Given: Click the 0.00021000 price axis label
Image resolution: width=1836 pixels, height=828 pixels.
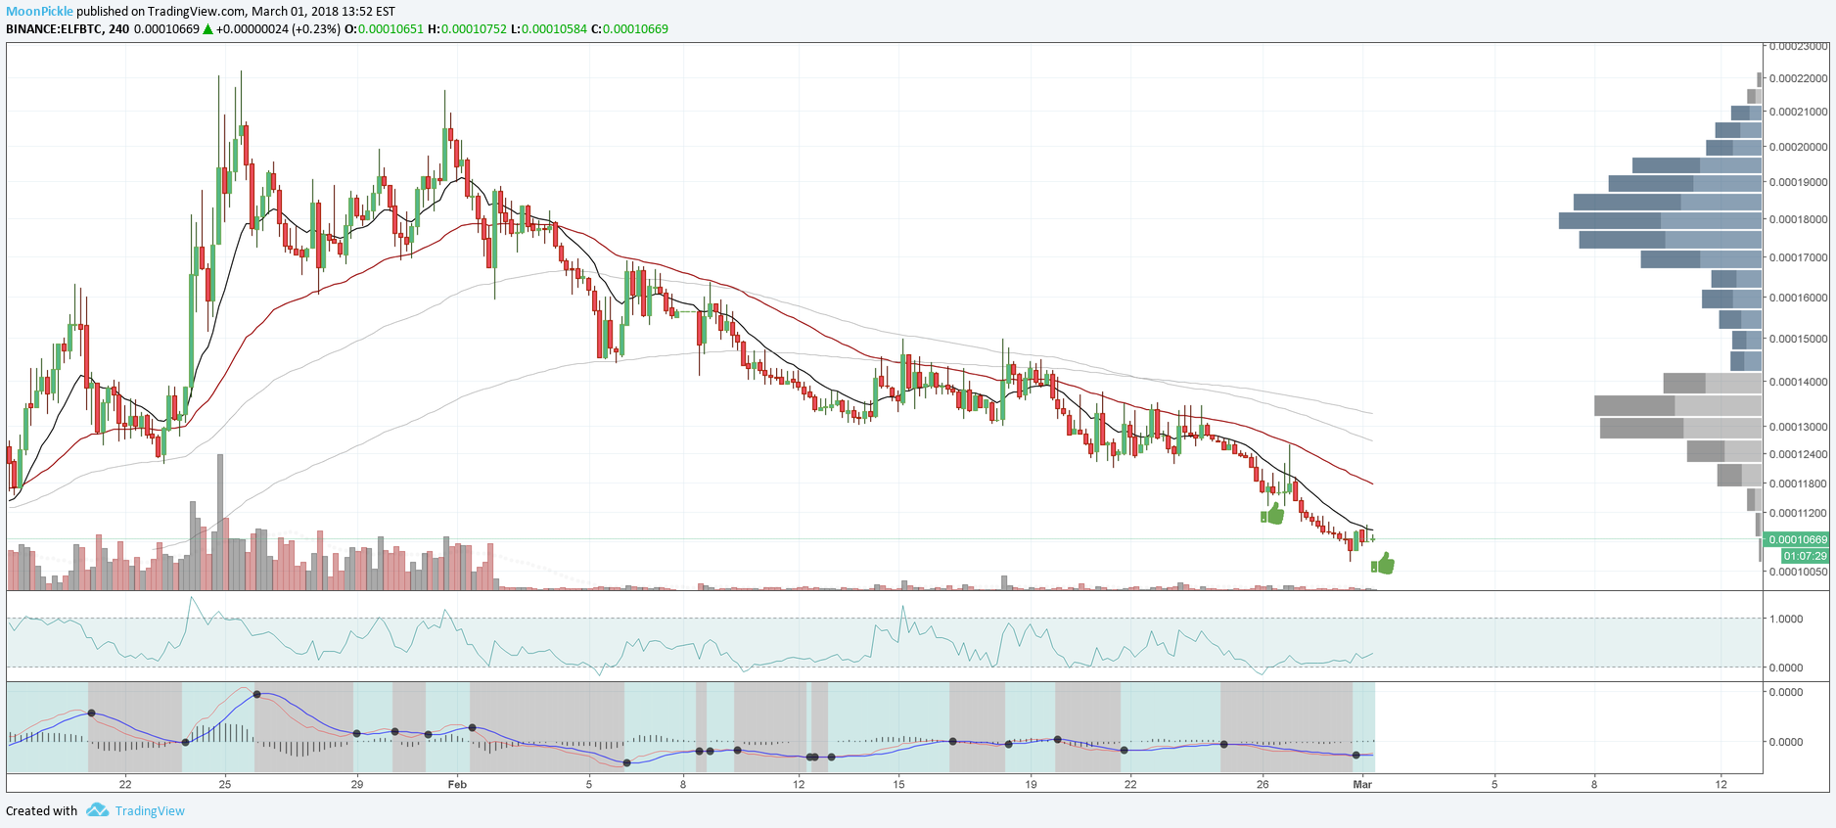Looking at the screenshot, I should [x=1798, y=112].
